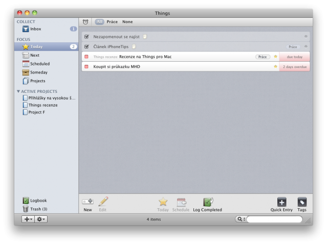Image resolution: width=327 pixels, height=245 pixels.
Task: Click the Schedule calendar toolbar icon
Action: click(181, 202)
